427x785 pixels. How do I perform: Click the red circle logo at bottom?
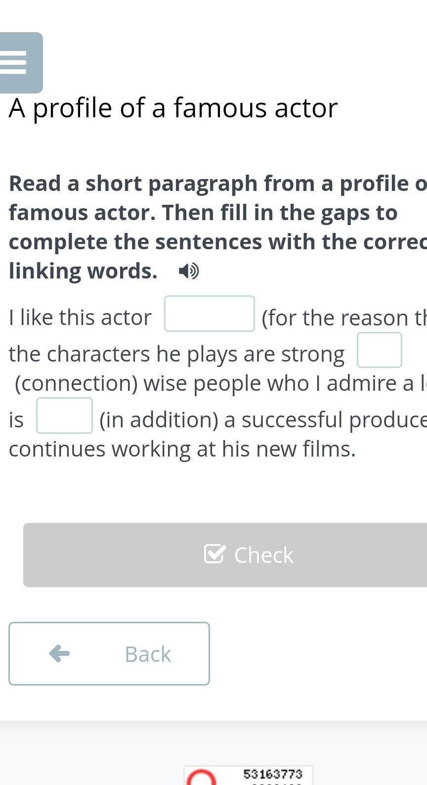[201, 778]
